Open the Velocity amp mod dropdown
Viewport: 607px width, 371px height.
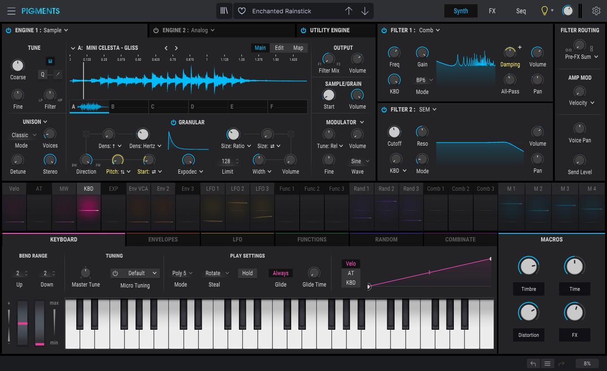point(582,103)
